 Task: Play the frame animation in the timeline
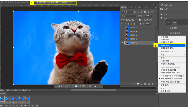22,105
